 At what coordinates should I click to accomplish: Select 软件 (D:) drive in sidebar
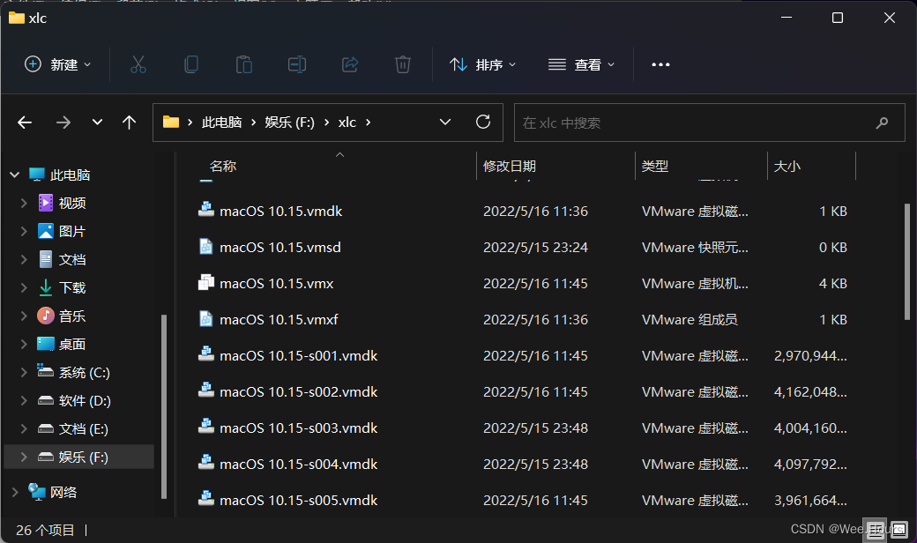pos(85,400)
